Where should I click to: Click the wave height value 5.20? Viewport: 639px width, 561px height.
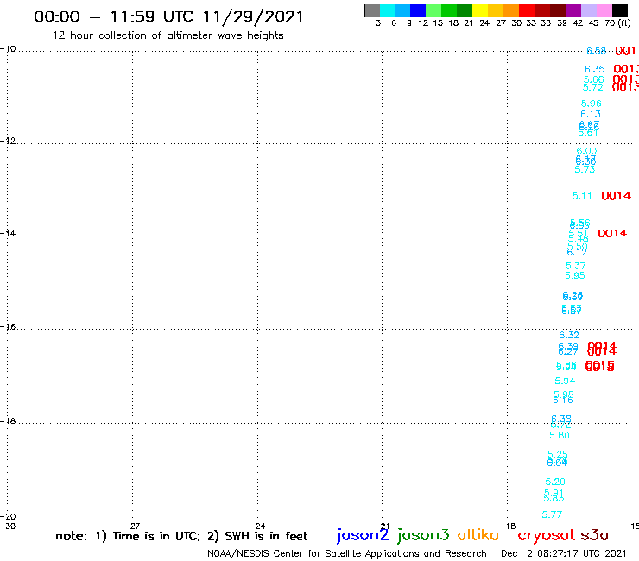[x=555, y=482]
